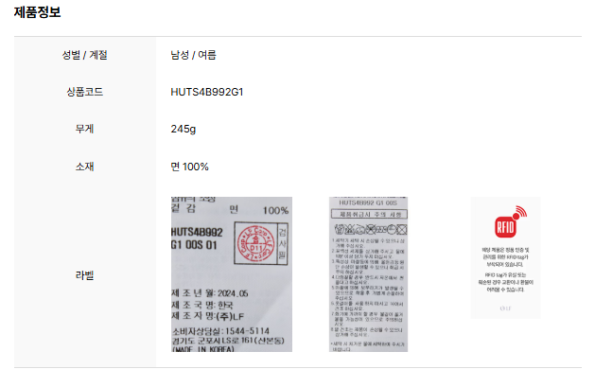Open the care instructions label photo
The height and width of the screenshot is (387, 595).
[x=368, y=274]
